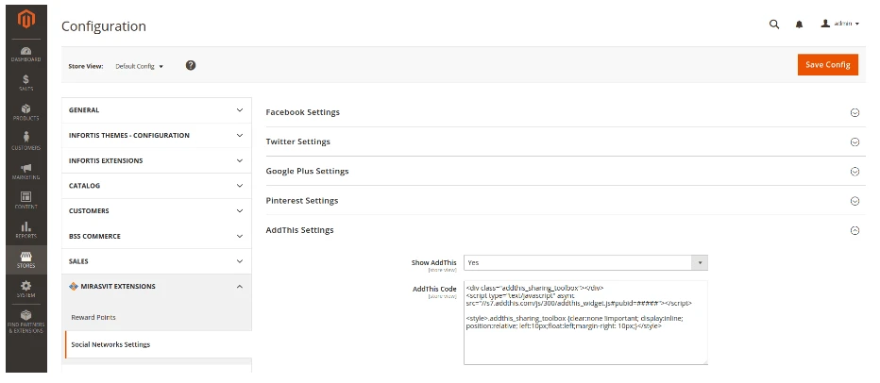Open the Reports sidebar icon

tap(25, 229)
